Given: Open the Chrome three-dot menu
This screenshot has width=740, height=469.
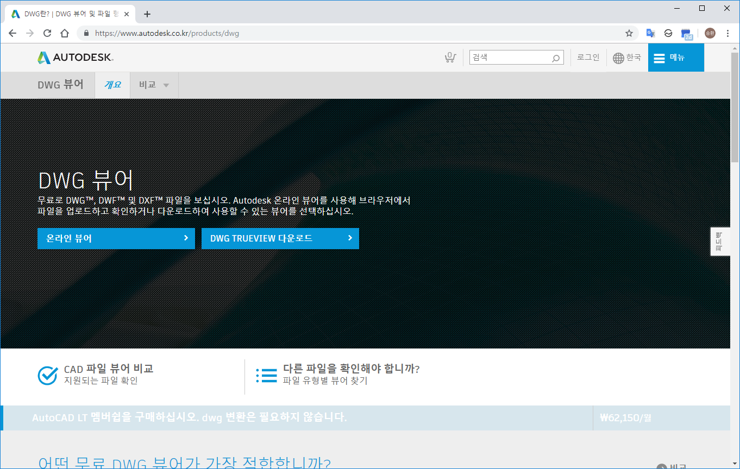Looking at the screenshot, I should click(728, 33).
